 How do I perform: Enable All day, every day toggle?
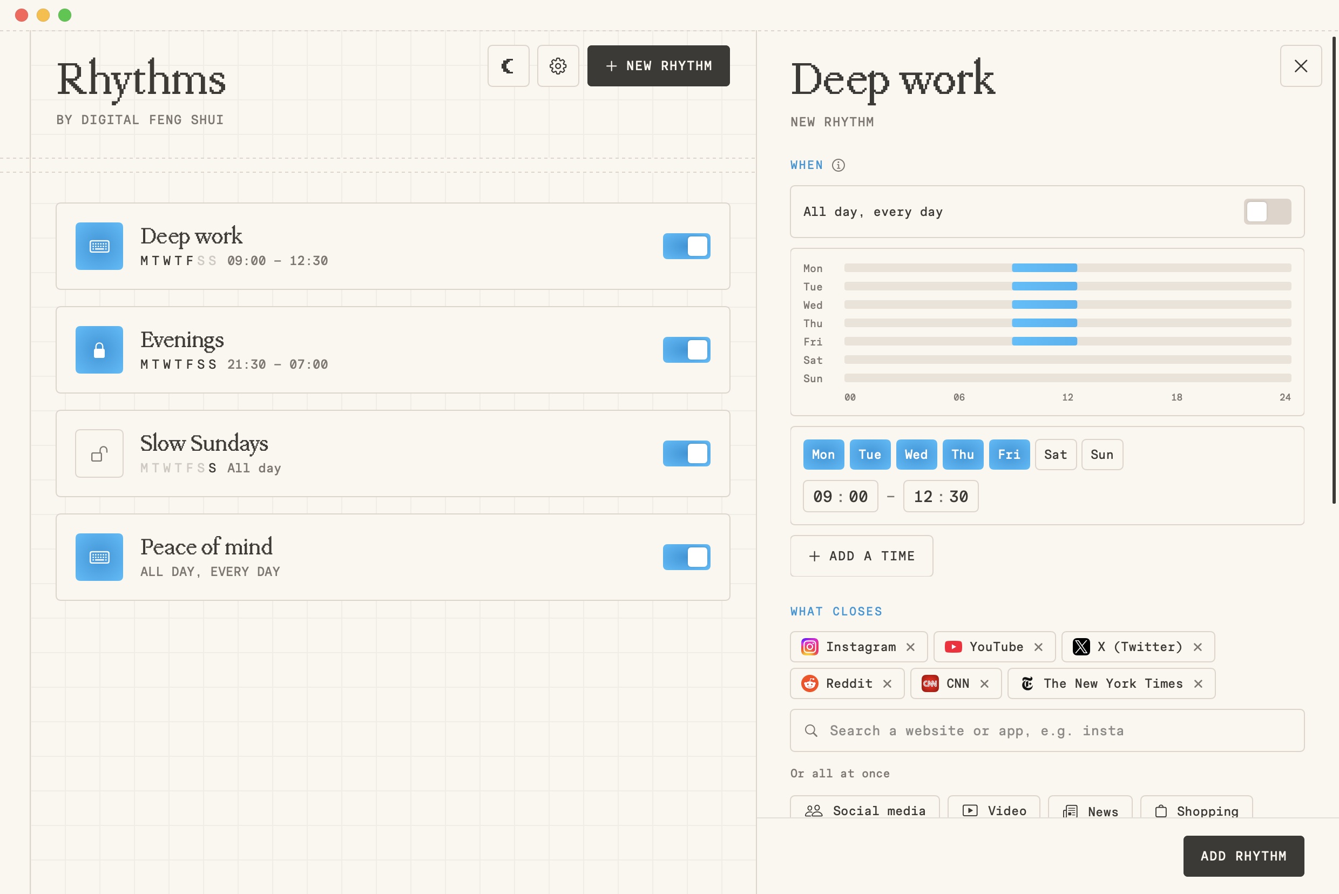1267,212
